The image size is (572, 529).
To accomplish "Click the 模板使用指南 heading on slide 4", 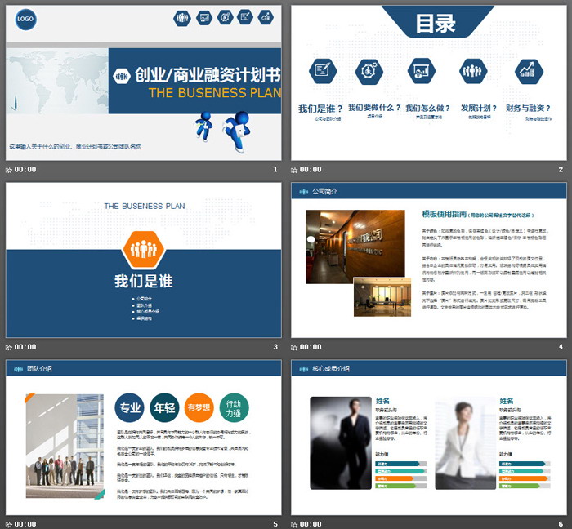I will click(x=445, y=214).
